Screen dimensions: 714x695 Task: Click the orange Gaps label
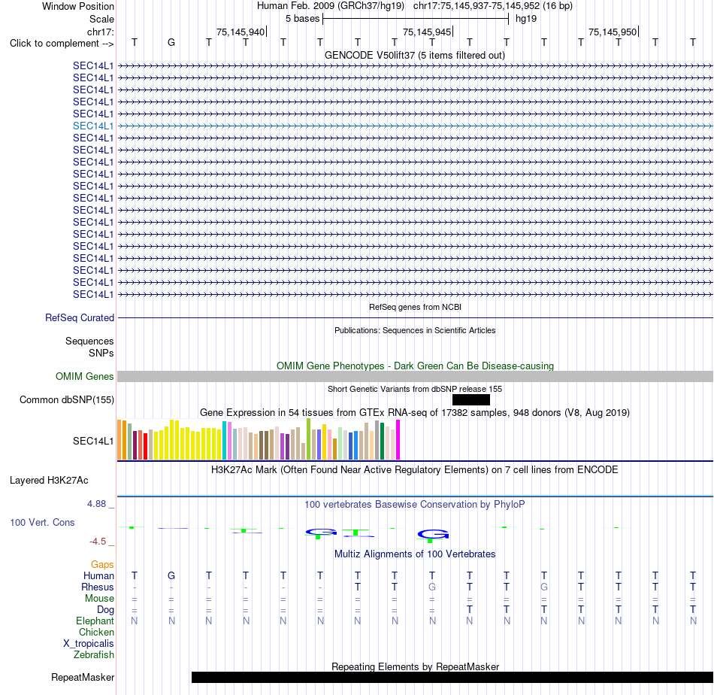102,565
